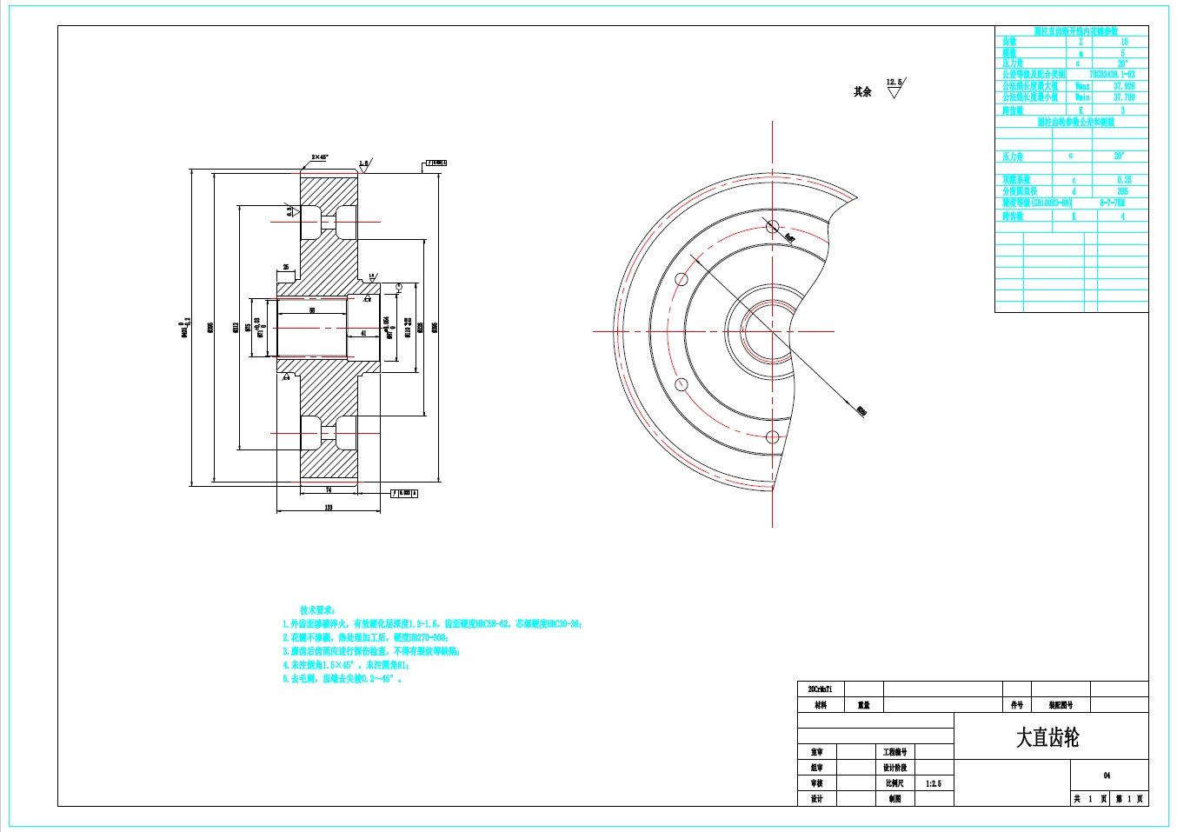Click the 工程编号 label cell

pos(895,752)
